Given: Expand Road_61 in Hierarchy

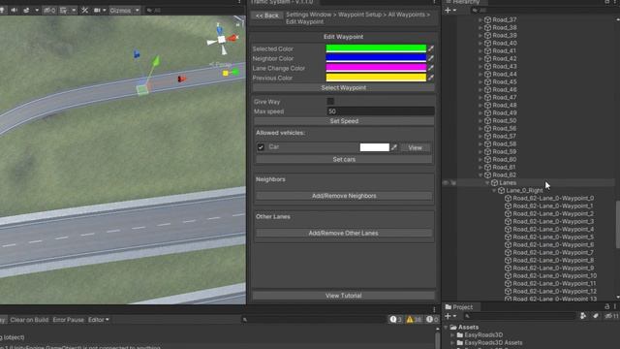Looking at the screenshot, I should coord(480,168).
